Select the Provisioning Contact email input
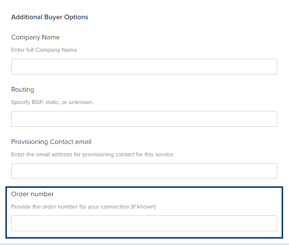The width and height of the screenshot is (289, 245). pyautogui.click(x=144, y=171)
